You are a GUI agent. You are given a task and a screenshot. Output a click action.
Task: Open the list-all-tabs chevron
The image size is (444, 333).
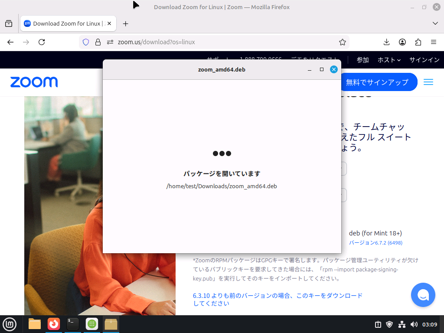pyautogui.click(x=435, y=23)
